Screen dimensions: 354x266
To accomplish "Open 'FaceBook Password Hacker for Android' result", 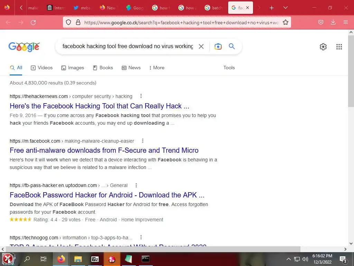I will [107, 195].
